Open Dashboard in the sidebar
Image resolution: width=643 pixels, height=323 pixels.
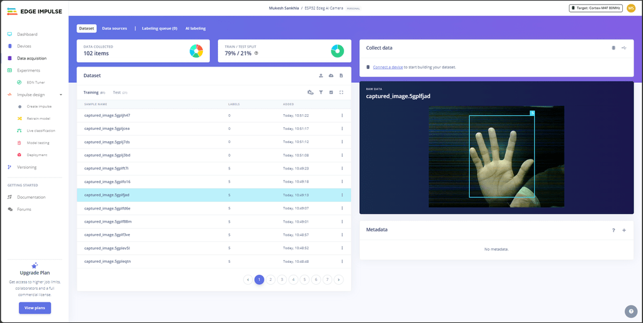(x=27, y=34)
